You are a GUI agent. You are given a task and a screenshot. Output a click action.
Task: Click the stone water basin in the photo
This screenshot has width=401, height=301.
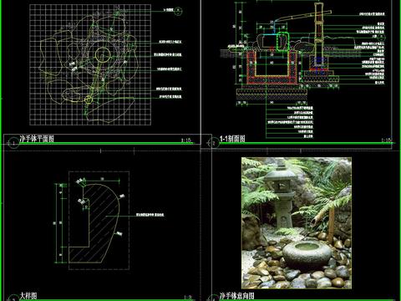[x=307, y=255]
